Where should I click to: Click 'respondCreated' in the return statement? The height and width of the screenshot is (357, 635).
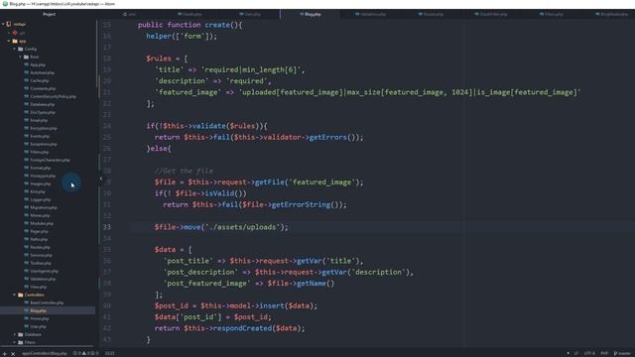pyautogui.click(x=242, y=328)
